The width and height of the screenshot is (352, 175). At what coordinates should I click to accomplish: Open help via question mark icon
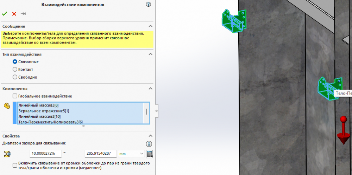click(149, 4)
